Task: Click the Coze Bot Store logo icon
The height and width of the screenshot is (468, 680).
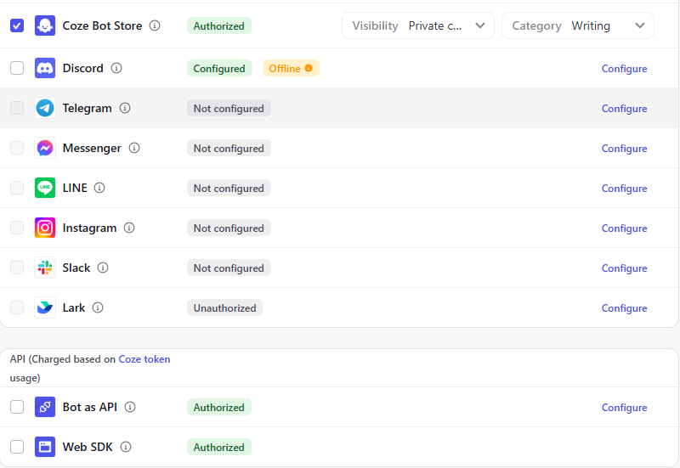Action: (x=45, y=25)
